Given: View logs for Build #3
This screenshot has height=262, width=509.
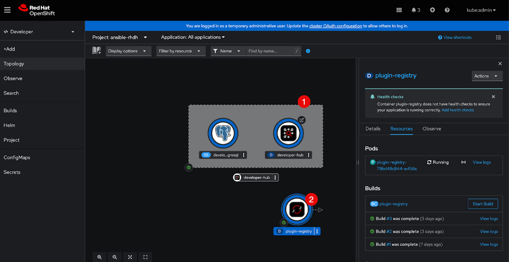Looking at the screenshot, I should (x=489, y=219).
